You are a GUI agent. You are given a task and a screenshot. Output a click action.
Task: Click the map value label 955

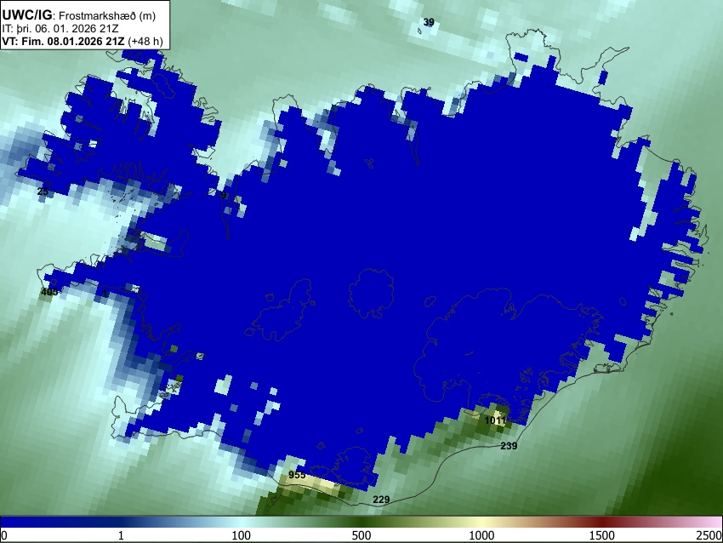298,475
